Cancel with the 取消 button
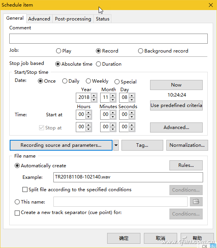Screen dimensions: 217x248 pos(160,238)
